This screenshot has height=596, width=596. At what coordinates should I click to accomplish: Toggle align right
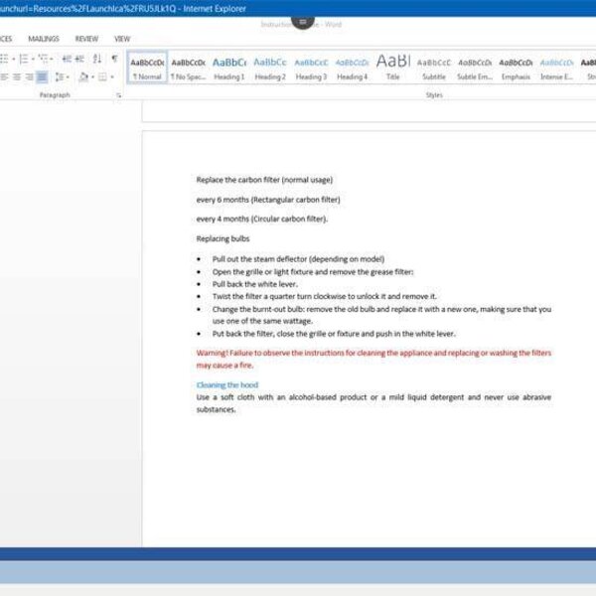(29, 77)
